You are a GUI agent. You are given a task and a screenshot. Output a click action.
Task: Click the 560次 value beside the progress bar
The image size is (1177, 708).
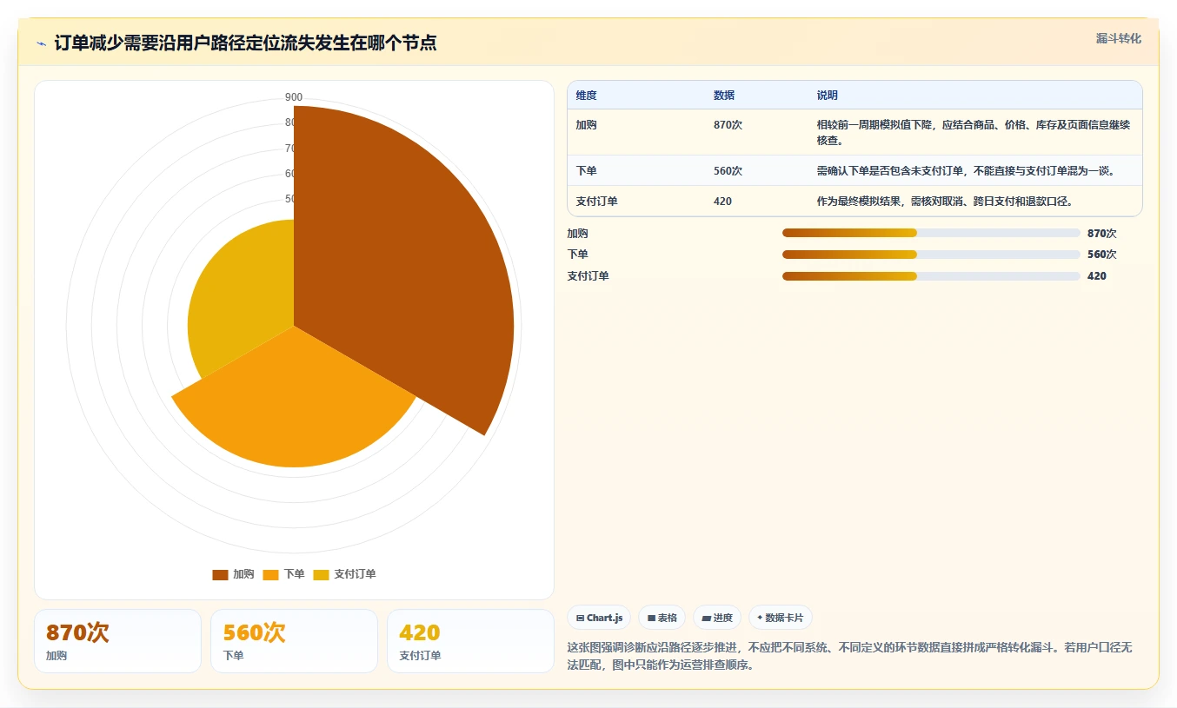(1101, 255)
